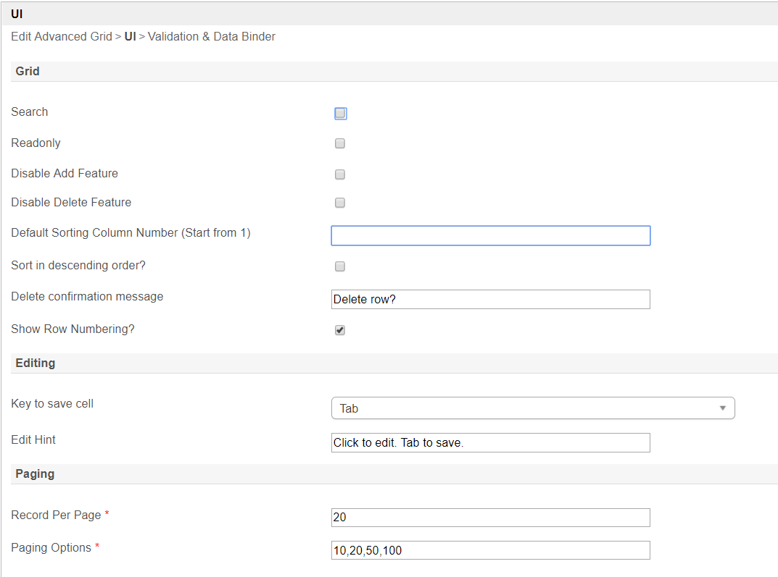Click the Grid section header
778x577 pixels.
[28, 72]
